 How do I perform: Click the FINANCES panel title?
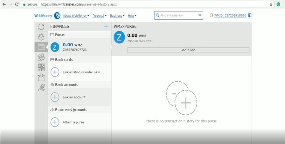tap(60, 26)
